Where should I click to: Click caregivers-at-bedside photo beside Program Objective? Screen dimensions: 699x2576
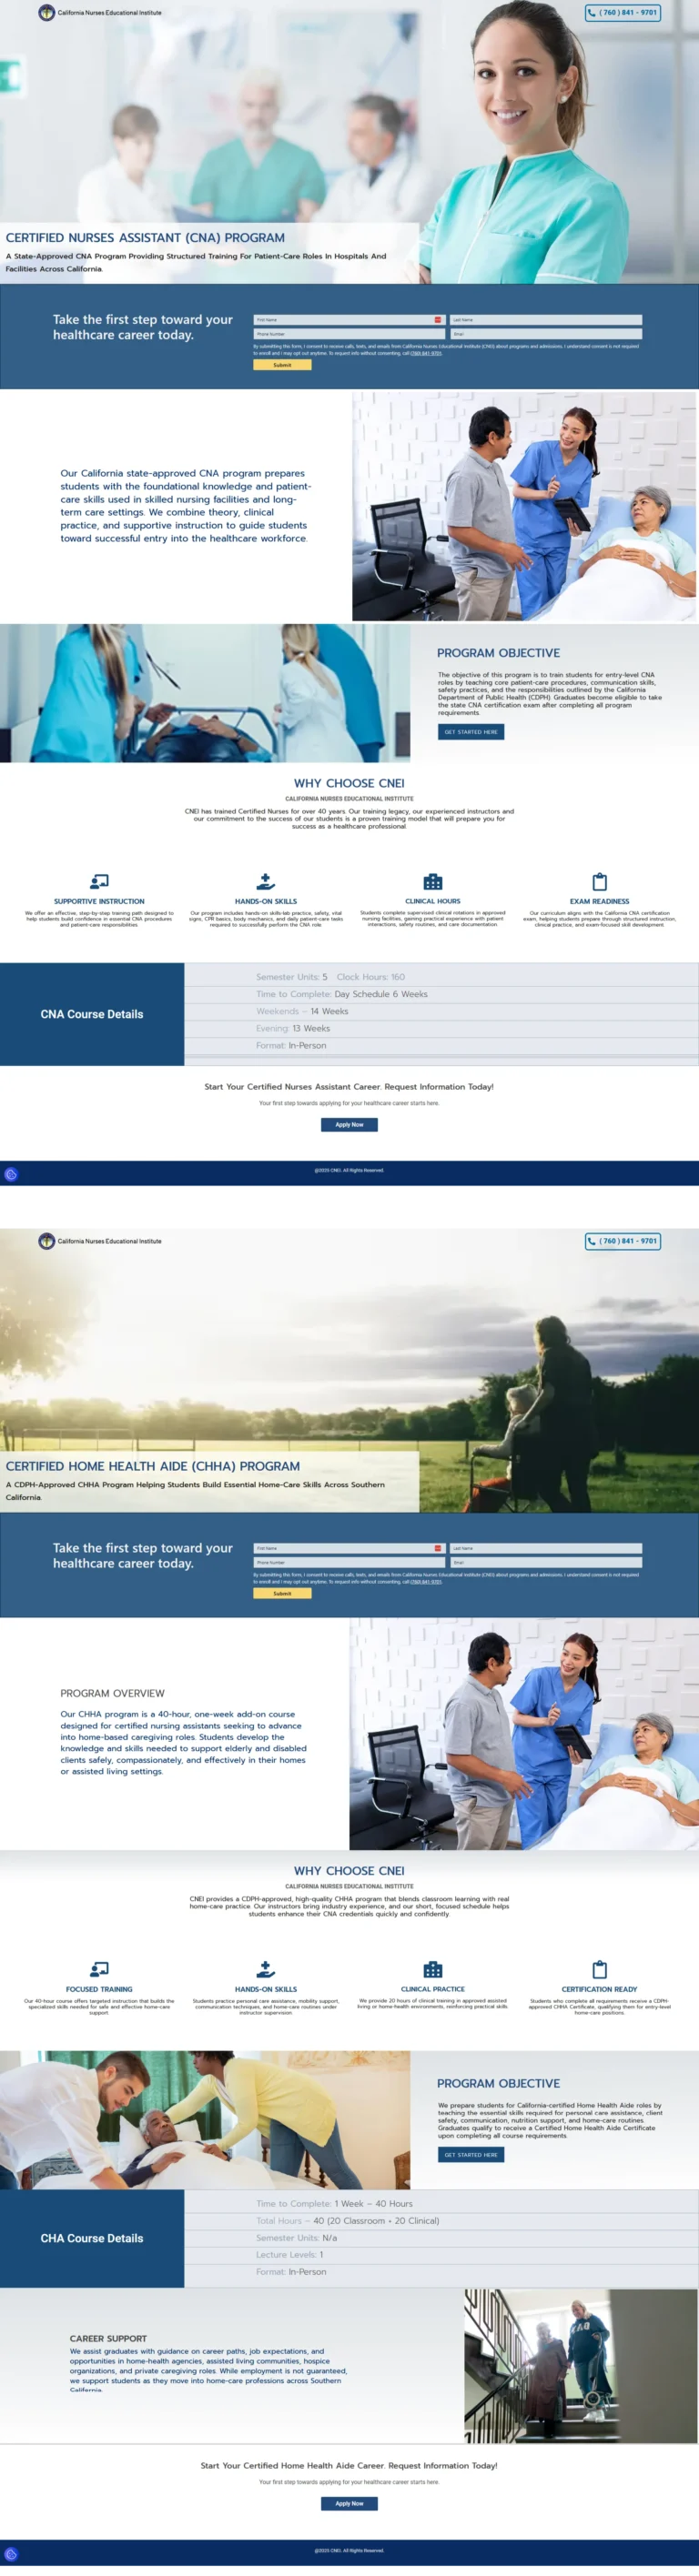205,2120
